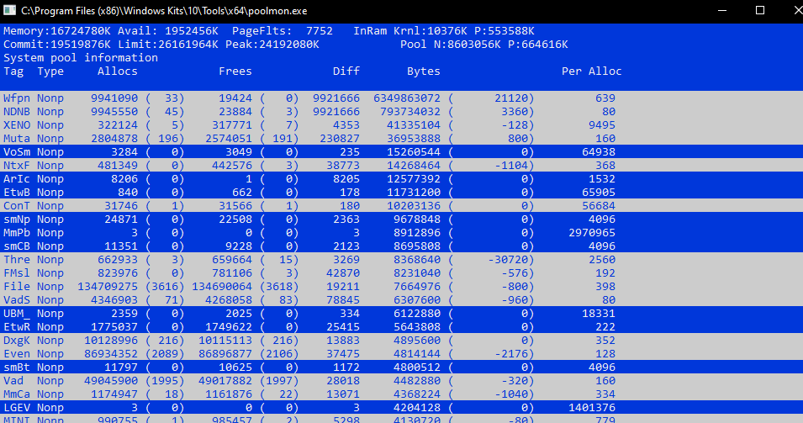Click the Frees column header

pos(235,71)
